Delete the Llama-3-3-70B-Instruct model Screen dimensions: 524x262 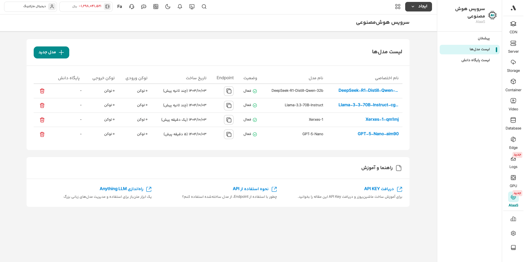pos(42,105)
